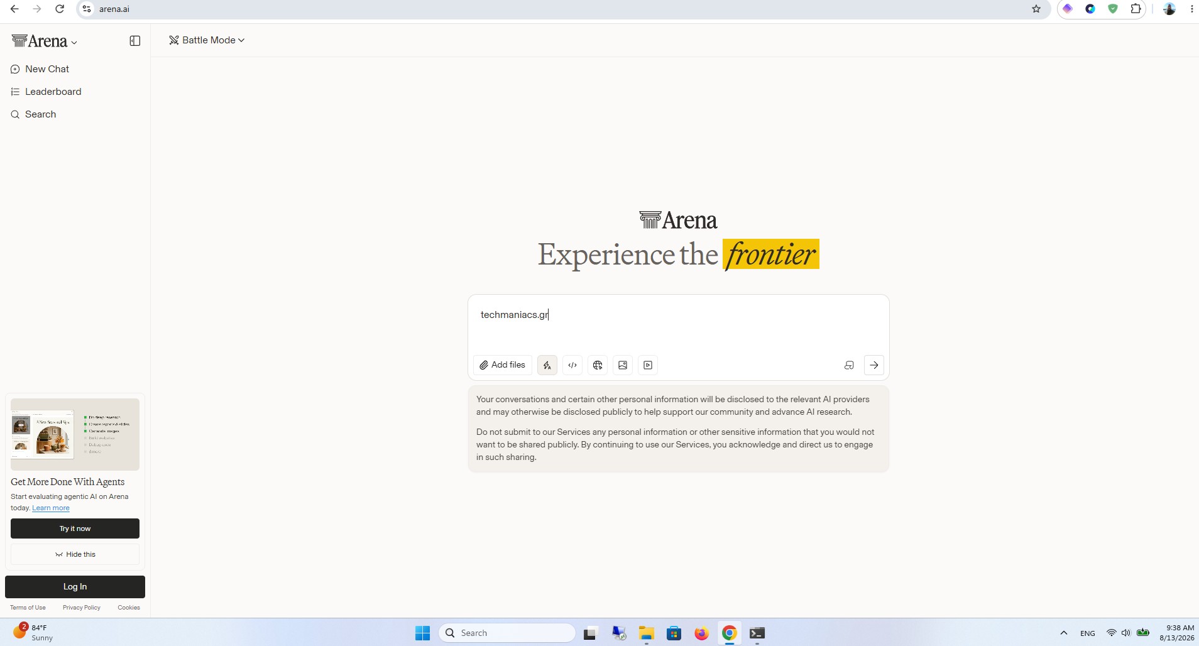This screenshot has height=646, width=1199.
Task: Toggle the image generation button
Action: (623, 365)
